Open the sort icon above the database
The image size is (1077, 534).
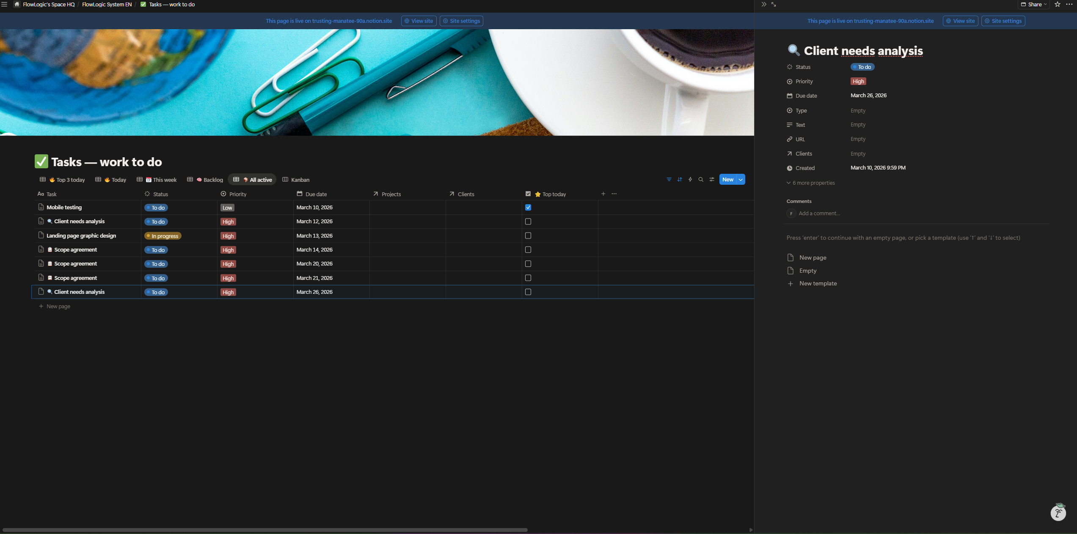pos(680,179)
